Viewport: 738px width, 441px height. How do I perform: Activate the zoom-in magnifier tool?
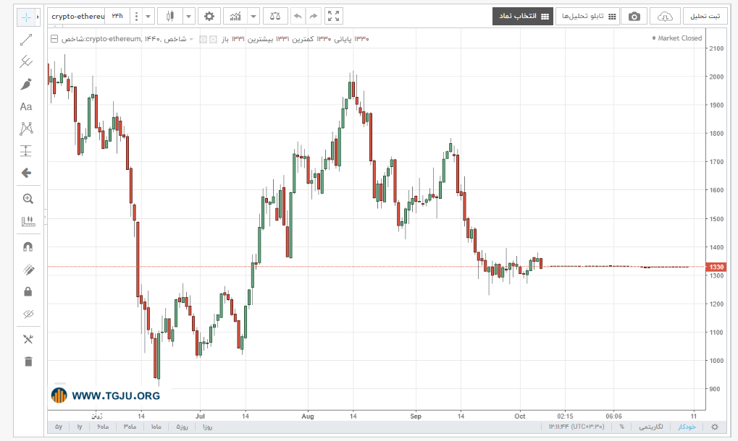coord(28,199)
